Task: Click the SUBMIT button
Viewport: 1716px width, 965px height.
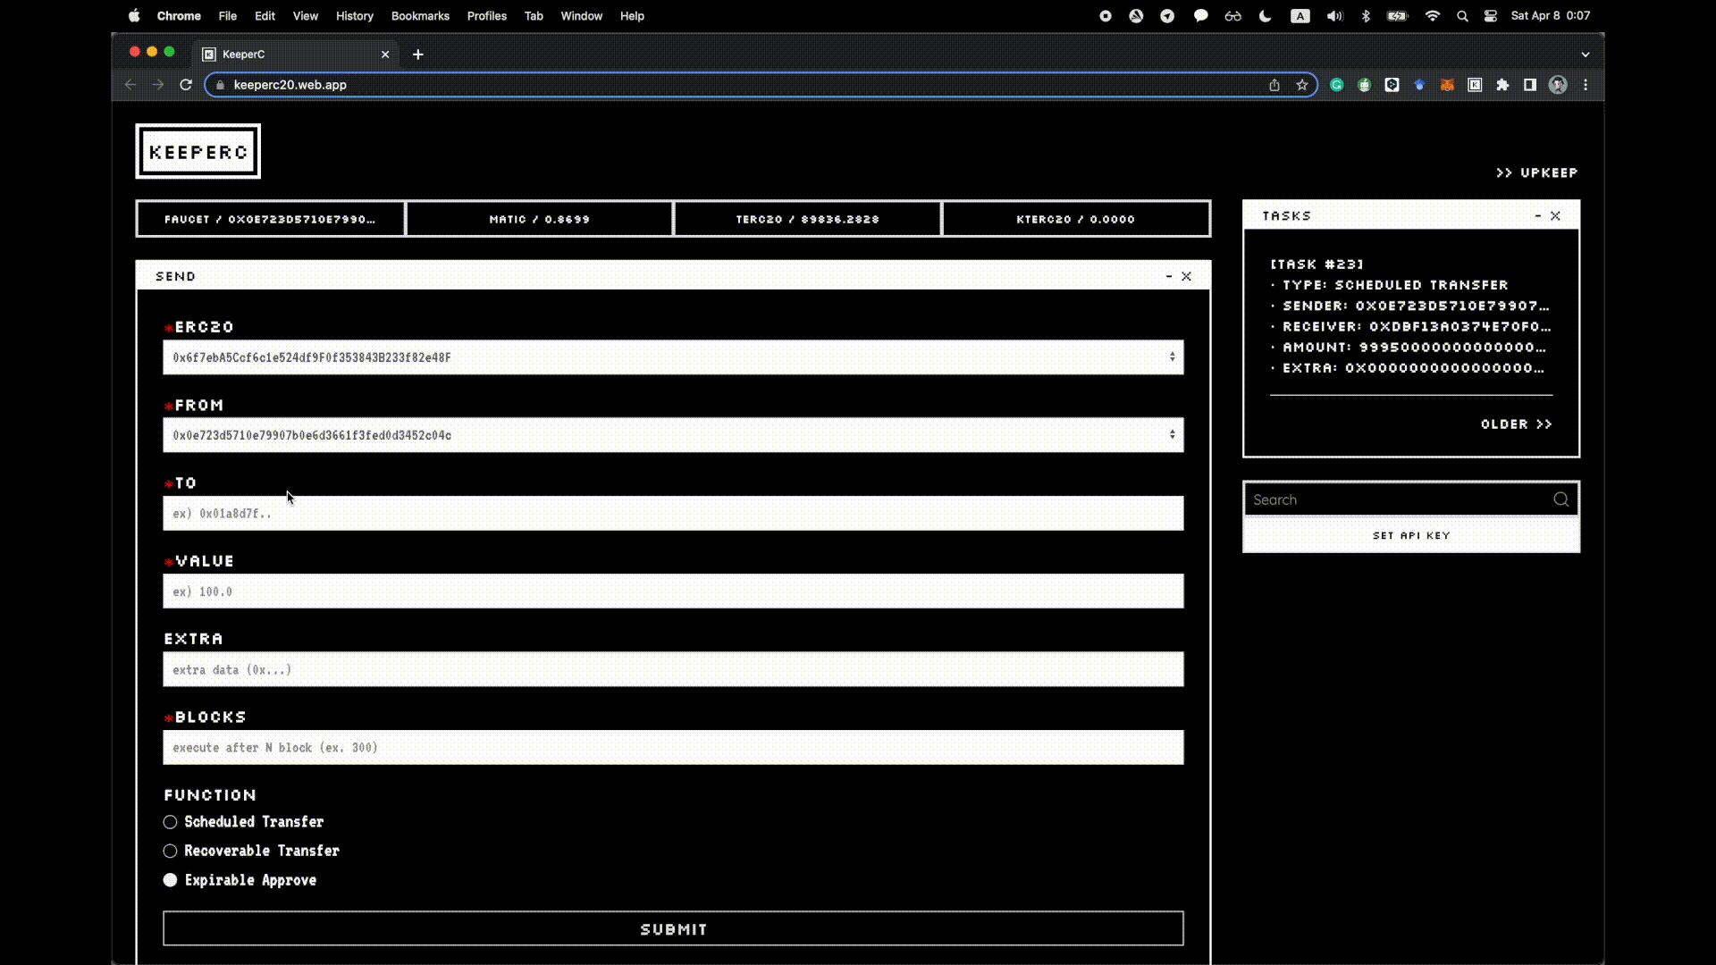Action: pyautogui.click(x=673, y=928)
